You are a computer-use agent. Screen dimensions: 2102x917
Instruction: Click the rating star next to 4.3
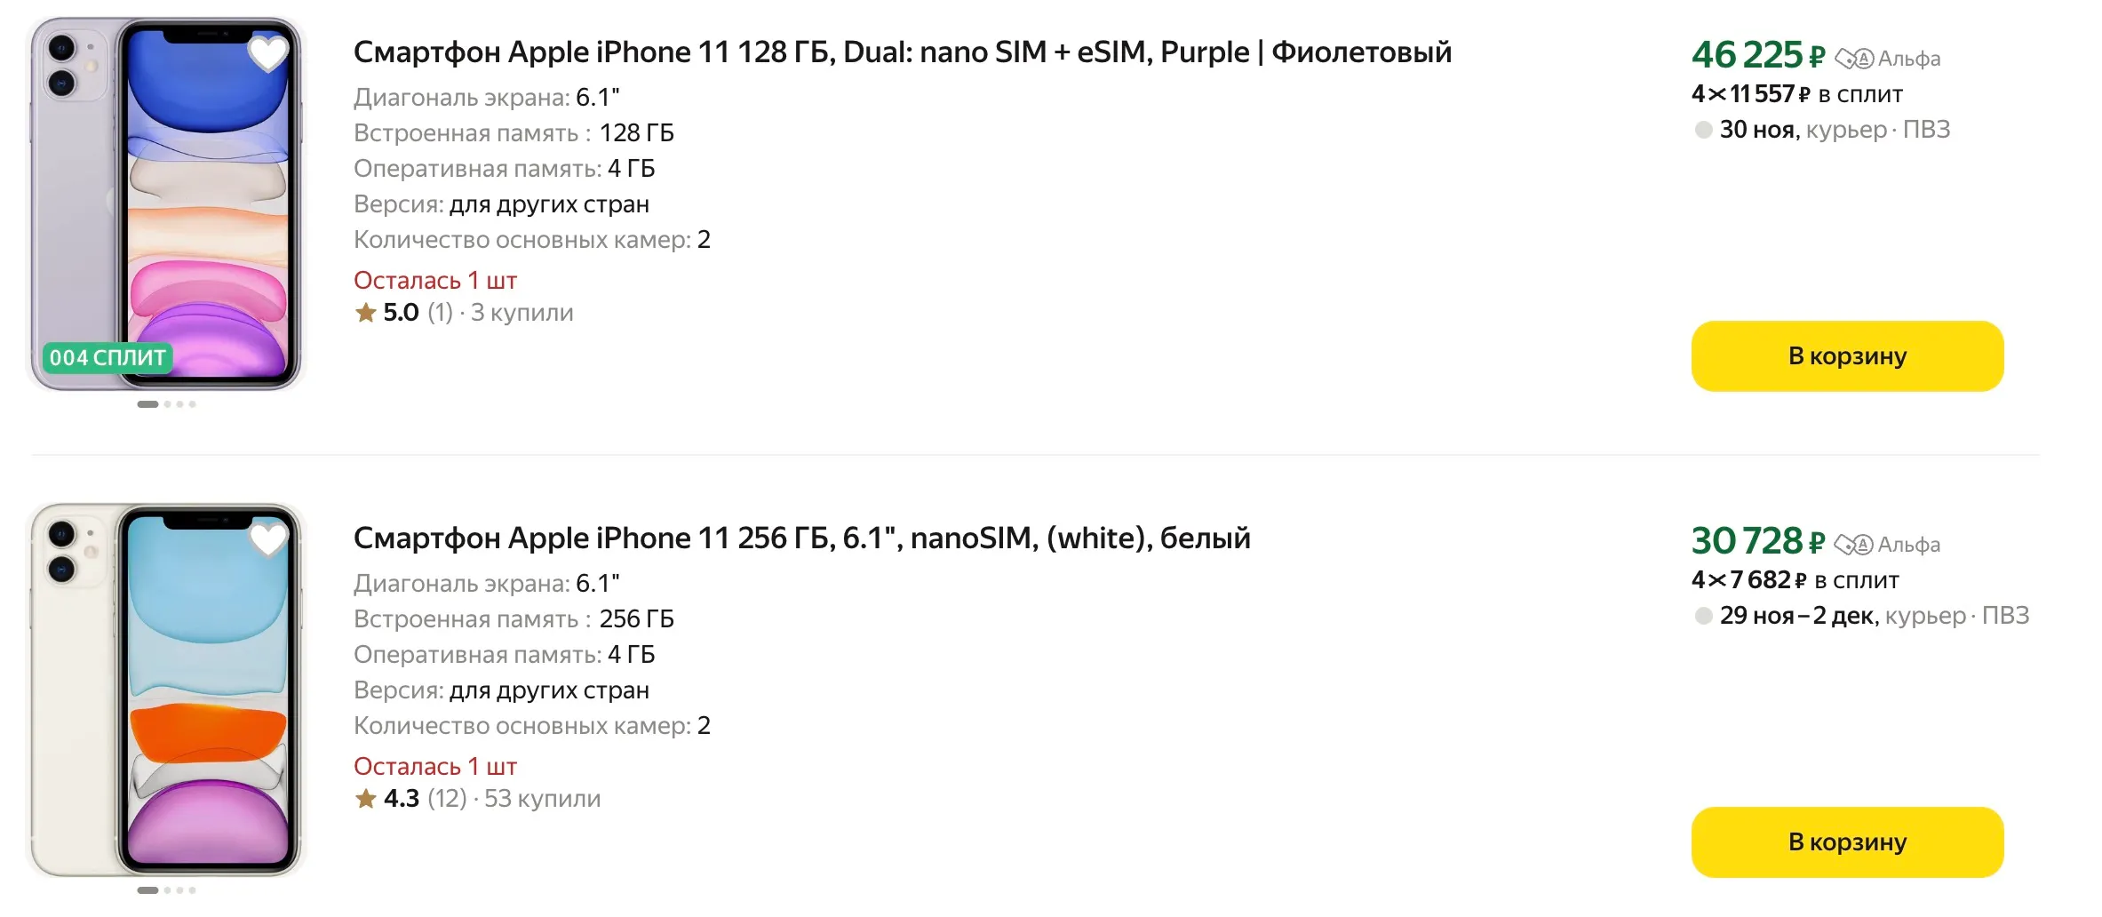click(x=365, y=799)
